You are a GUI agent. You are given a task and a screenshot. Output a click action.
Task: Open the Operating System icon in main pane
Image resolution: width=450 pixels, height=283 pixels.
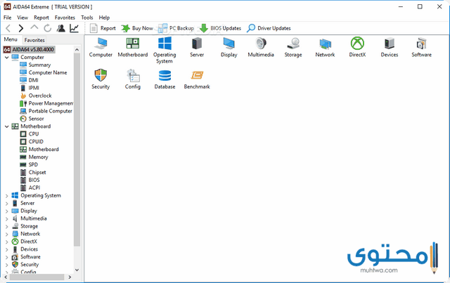[x=165, y=50]
